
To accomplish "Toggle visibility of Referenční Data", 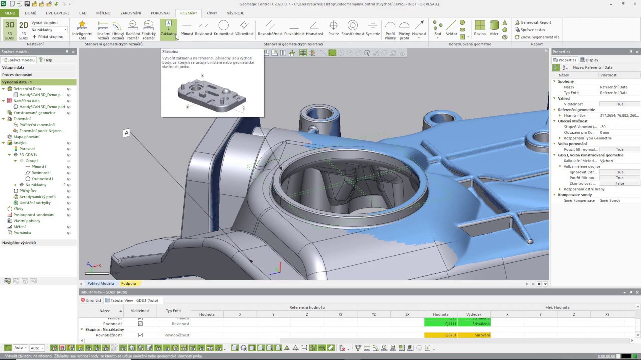I will (x=69, y=89).
